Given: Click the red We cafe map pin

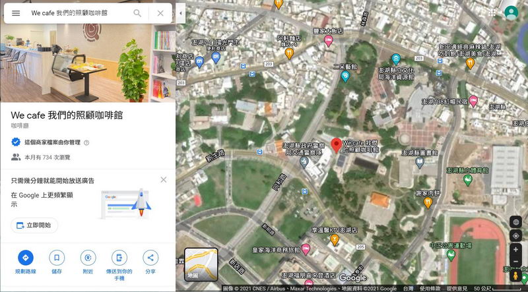Looking at the screenshot, I should point(336,145).
